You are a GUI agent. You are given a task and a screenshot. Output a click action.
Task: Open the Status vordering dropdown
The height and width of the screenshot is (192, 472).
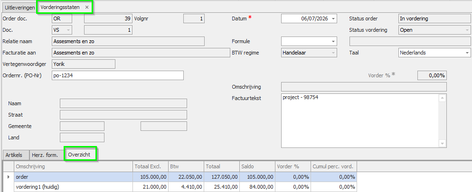tap(467, 30)
